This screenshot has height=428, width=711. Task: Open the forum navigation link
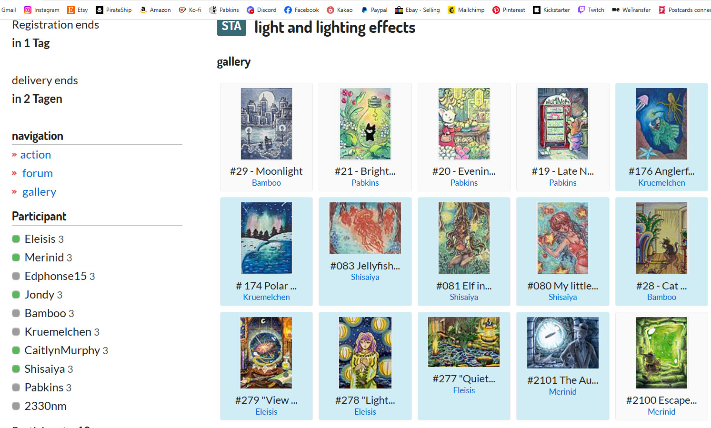(x=38, y=173)
